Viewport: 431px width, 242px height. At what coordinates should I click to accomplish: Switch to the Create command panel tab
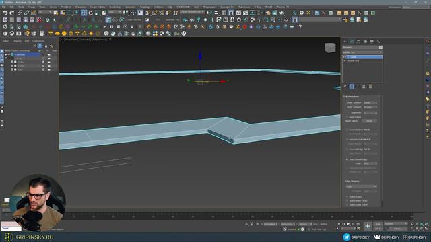pos(345,42)
